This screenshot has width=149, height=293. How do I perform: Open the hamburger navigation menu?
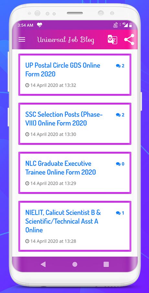click(22, 39)
